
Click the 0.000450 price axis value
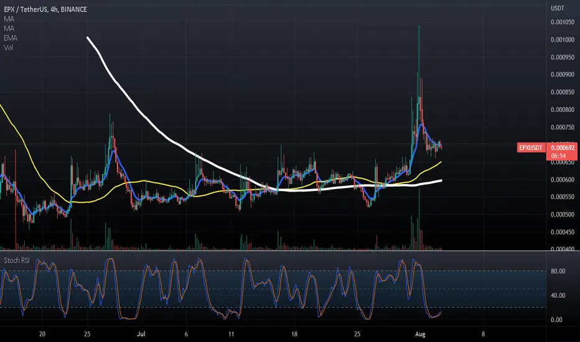pyautogui.click(x=563, y=232)
